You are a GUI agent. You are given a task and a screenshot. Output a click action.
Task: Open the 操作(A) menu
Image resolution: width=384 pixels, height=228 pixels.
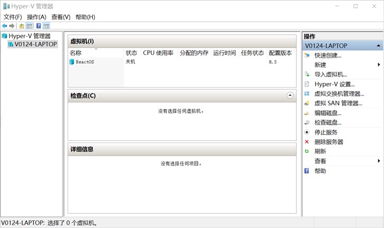pos(36,17)
